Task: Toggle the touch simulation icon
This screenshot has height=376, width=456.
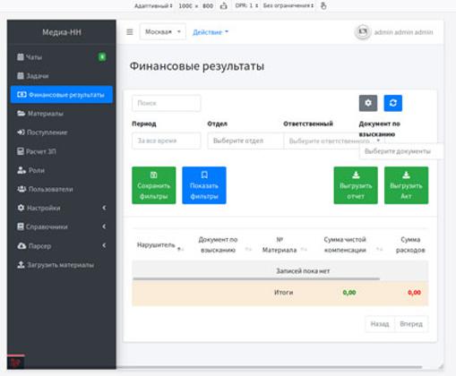Action: pos(323,5)
